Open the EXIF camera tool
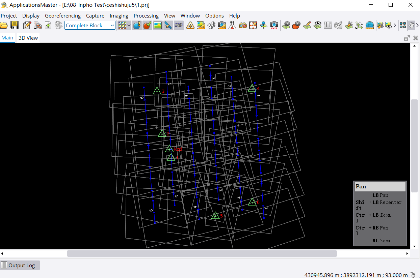Viewport: 420px width, 278px height. click(x=274, y=25)
